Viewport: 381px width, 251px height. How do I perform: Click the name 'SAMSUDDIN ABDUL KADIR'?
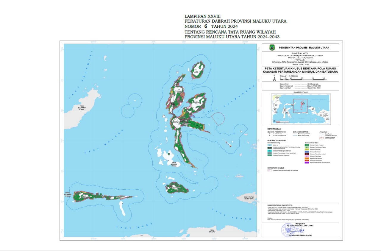pyautogui.click(x=300, y=235)
